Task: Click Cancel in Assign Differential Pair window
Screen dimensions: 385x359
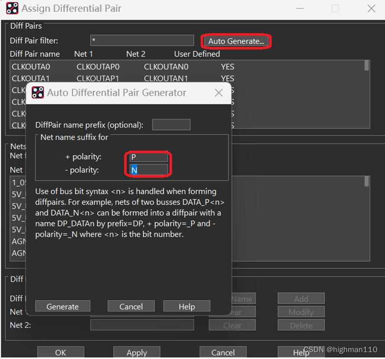Action: point(223,353)
